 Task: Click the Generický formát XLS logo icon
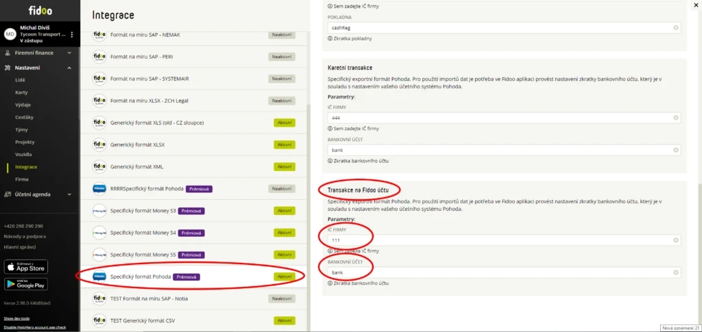(99, 123)
